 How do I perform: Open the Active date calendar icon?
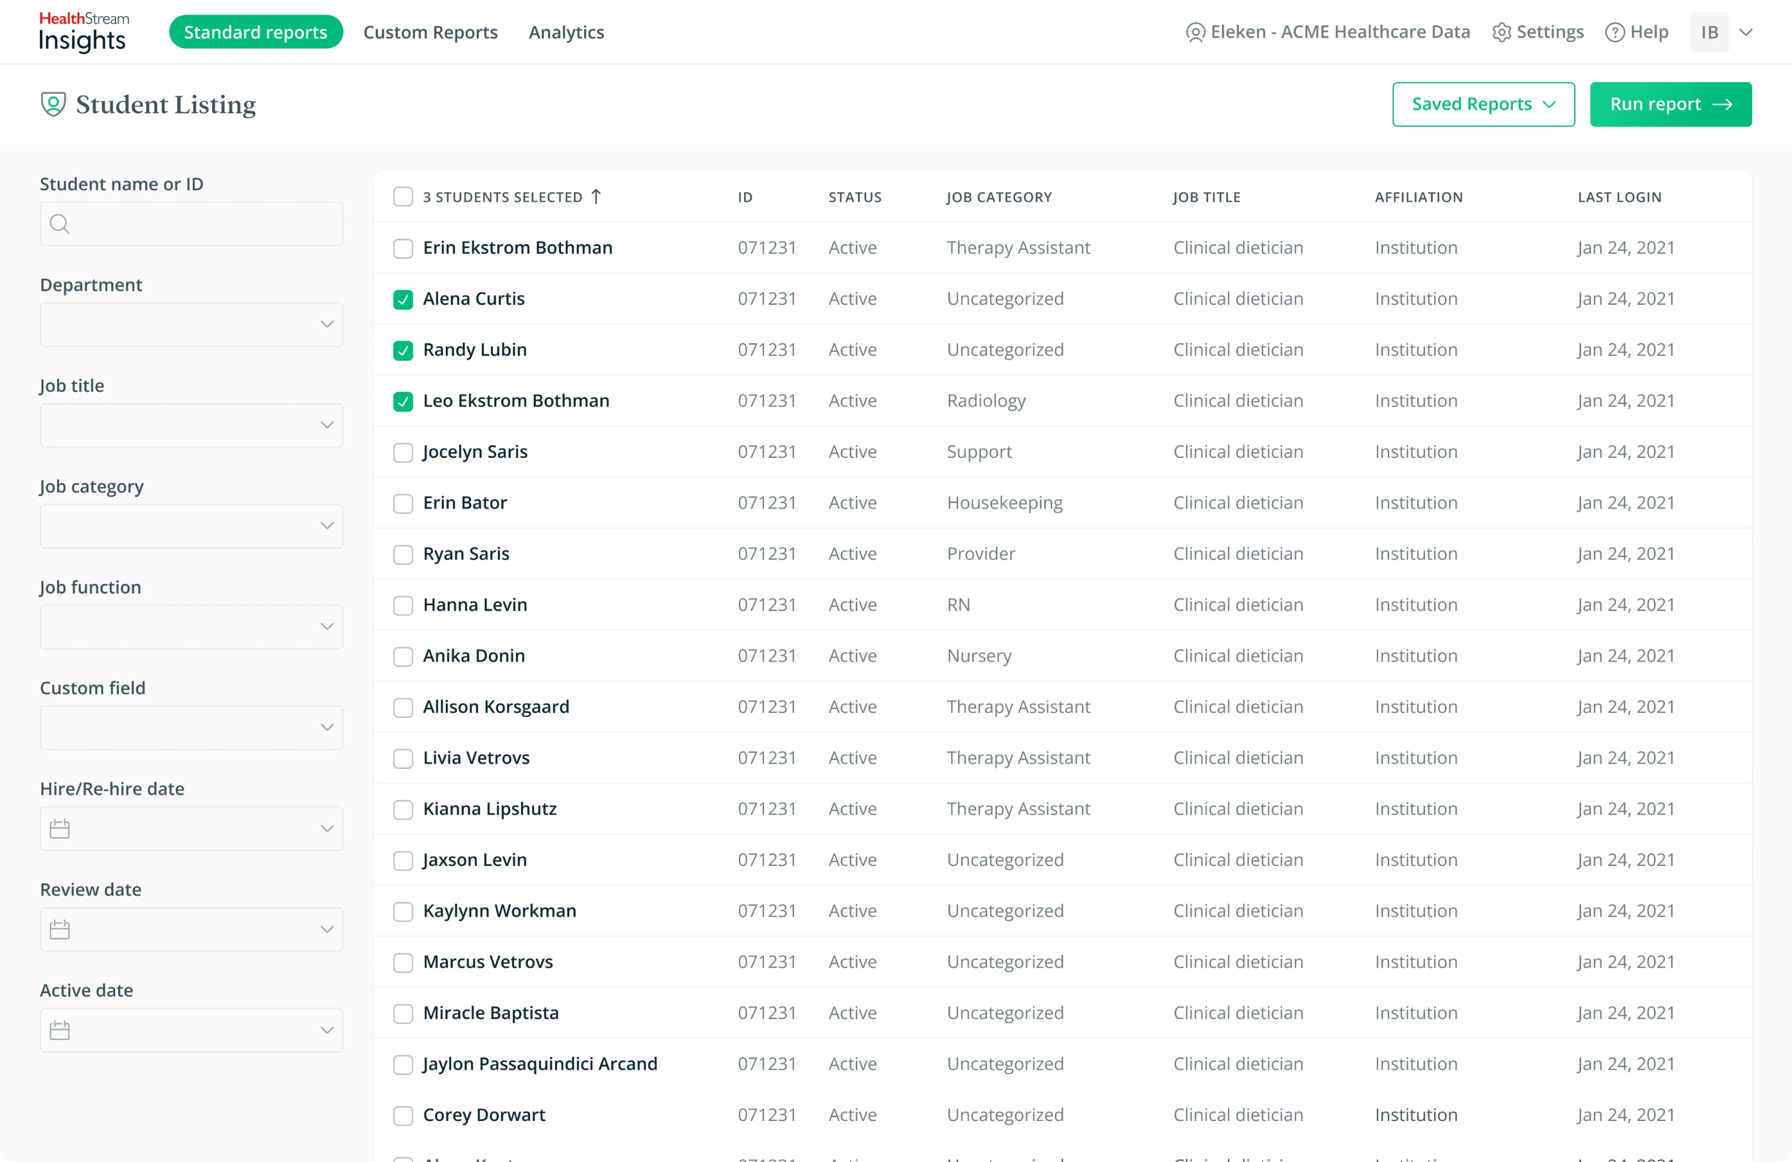(x=60, y=1030)
